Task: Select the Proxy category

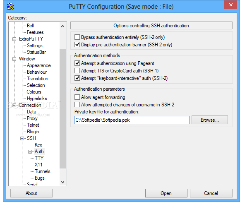Action: [32, 118]
